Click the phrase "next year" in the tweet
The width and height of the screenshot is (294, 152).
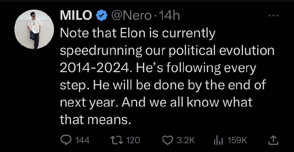click(x=89, y=103)
